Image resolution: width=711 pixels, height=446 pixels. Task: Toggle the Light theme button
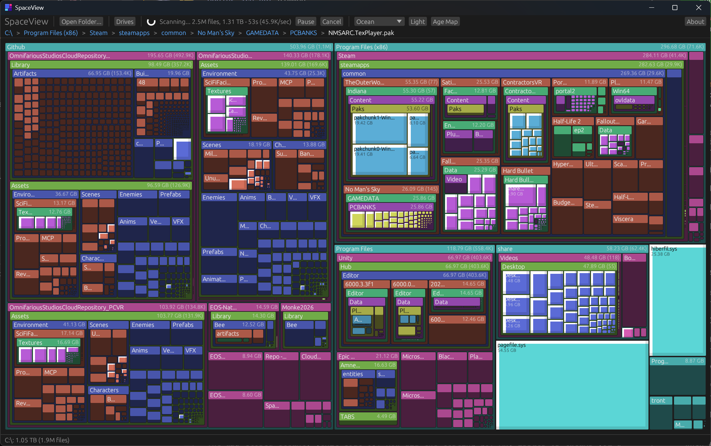pos(418,22)
